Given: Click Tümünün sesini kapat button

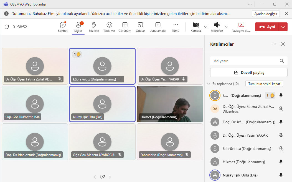Looking at the screenshot, I should 264,84.
